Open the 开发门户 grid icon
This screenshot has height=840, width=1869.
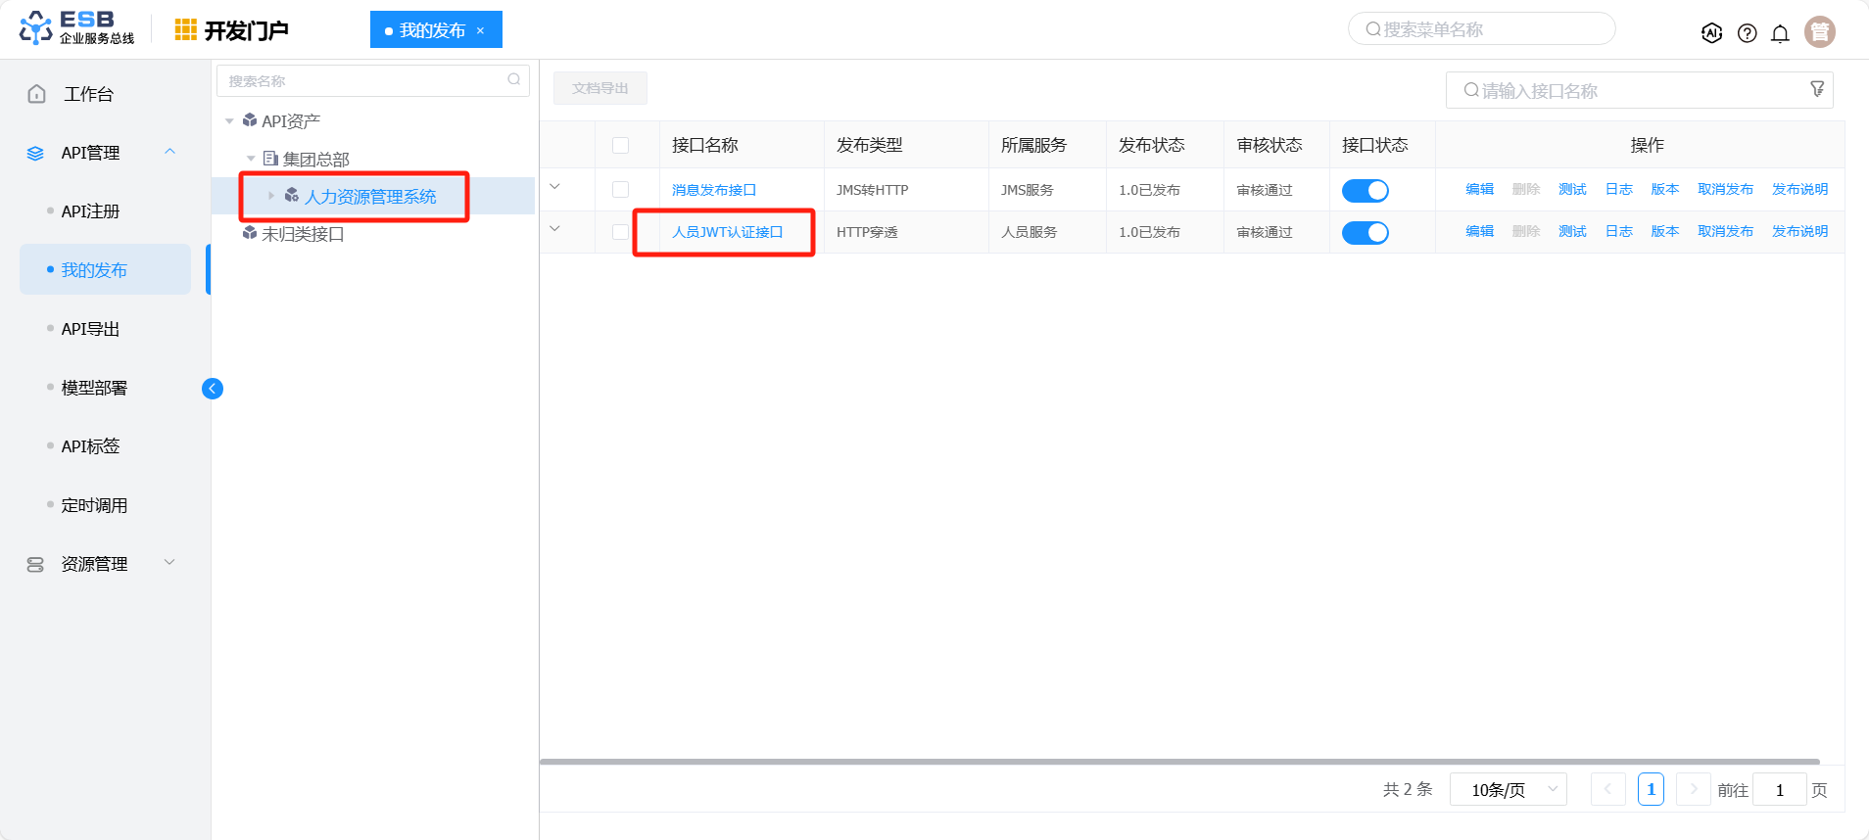coord(185,30)
